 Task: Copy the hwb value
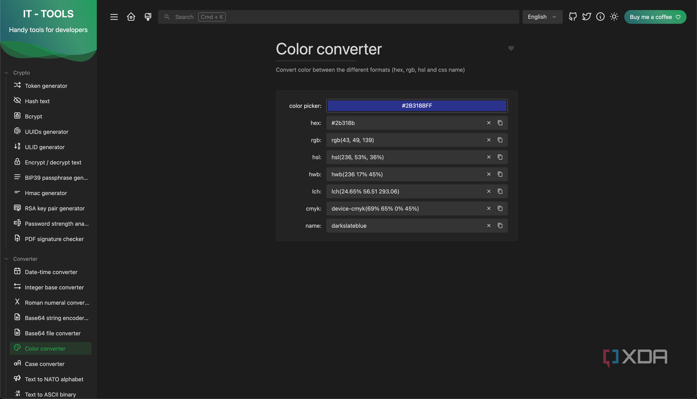click(x=500, y=174)
